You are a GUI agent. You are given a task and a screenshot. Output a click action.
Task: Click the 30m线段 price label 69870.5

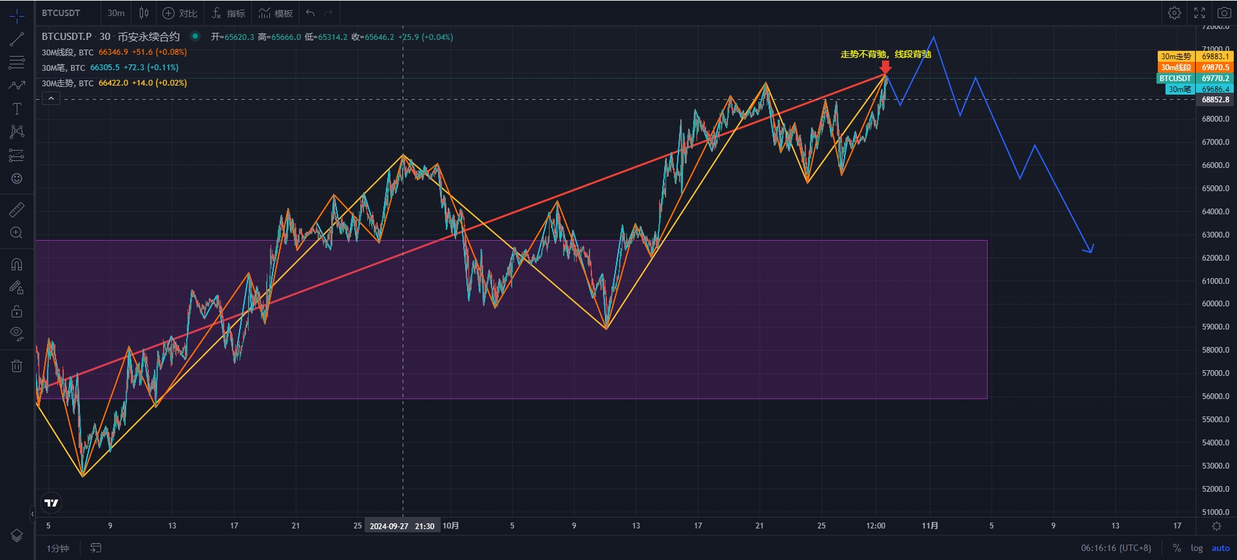coord(1195,68)
